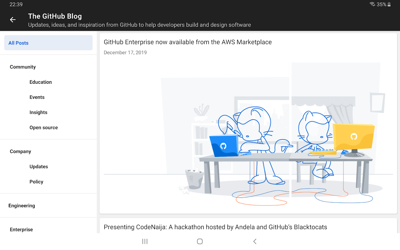
Task: Tap the battery icon in status bar
Action: [x=389, y=4]
